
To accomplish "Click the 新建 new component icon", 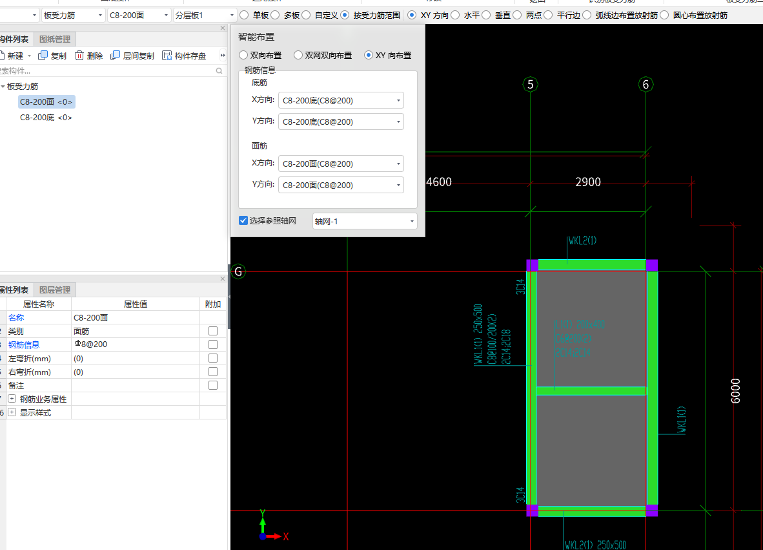I will pos(2,56).
